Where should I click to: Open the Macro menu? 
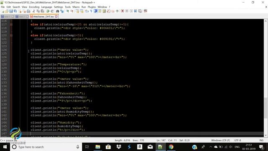pos(76,7)
